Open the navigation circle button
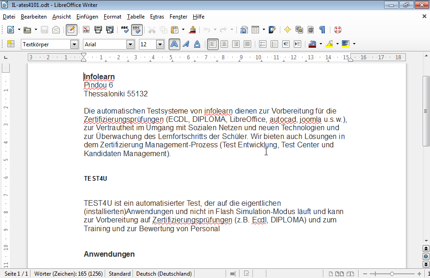 click(426, 256)
